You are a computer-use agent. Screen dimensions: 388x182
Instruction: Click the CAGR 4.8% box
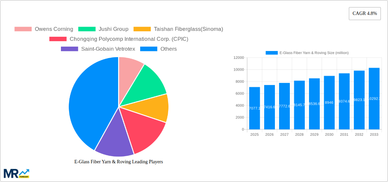pos(365,14)
